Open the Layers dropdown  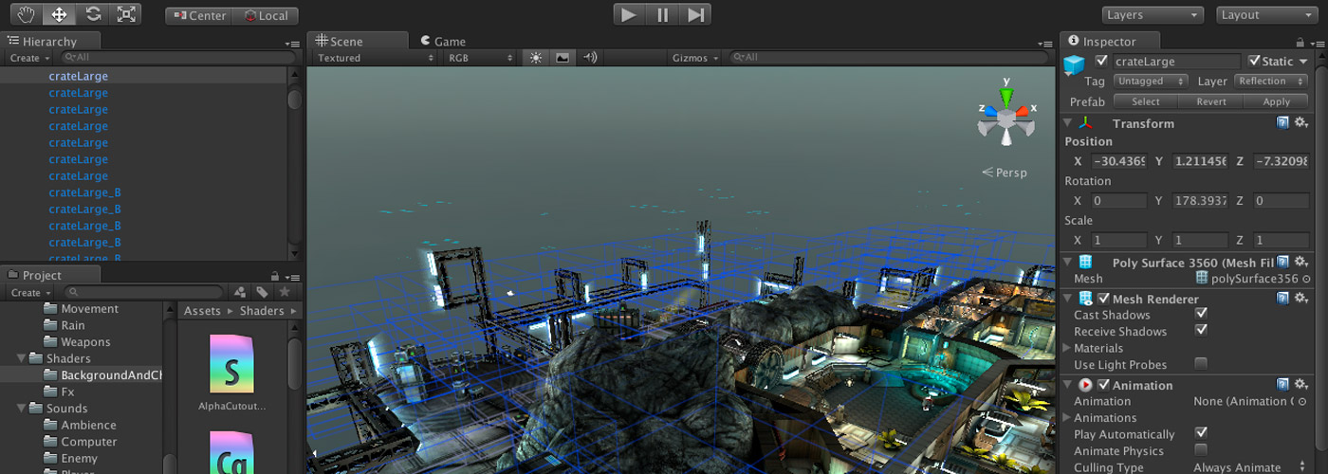click(1153, 14)
